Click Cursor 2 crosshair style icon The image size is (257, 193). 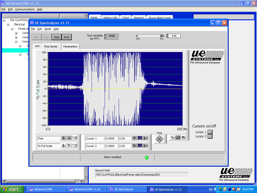click(140, 146)
